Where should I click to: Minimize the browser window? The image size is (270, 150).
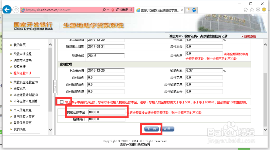pos(239,4)
